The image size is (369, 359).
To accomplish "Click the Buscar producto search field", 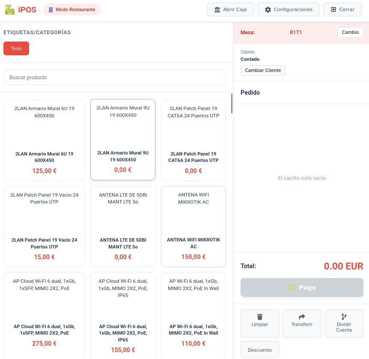I will (114, 78).
